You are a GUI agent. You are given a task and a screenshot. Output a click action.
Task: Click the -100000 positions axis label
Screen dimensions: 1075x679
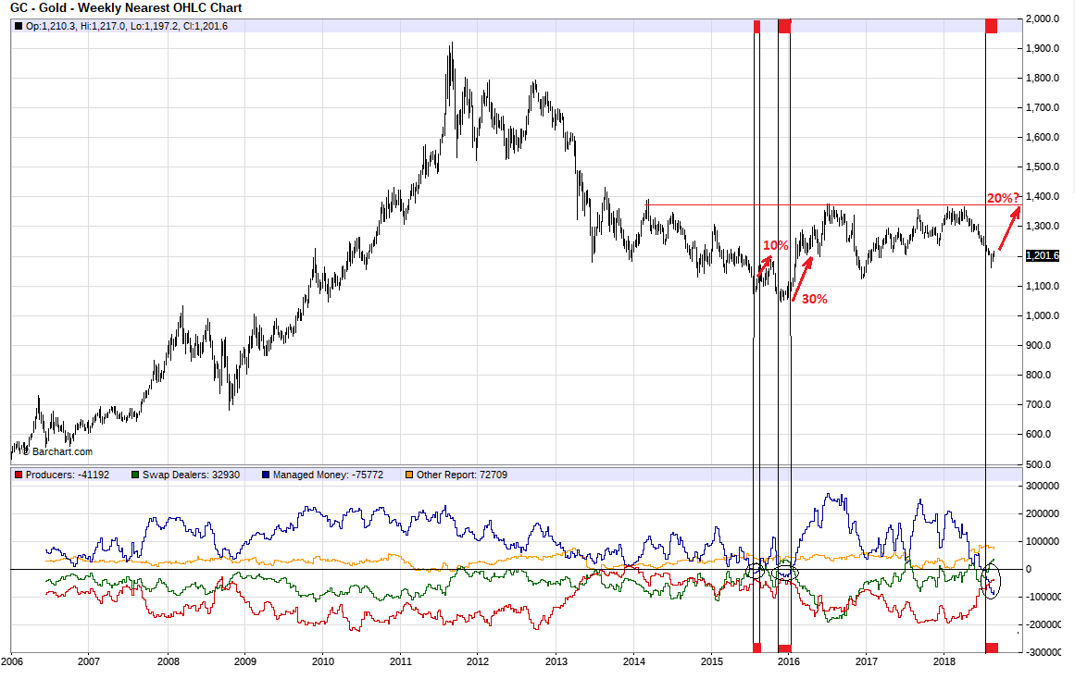tap(1042, 597)
